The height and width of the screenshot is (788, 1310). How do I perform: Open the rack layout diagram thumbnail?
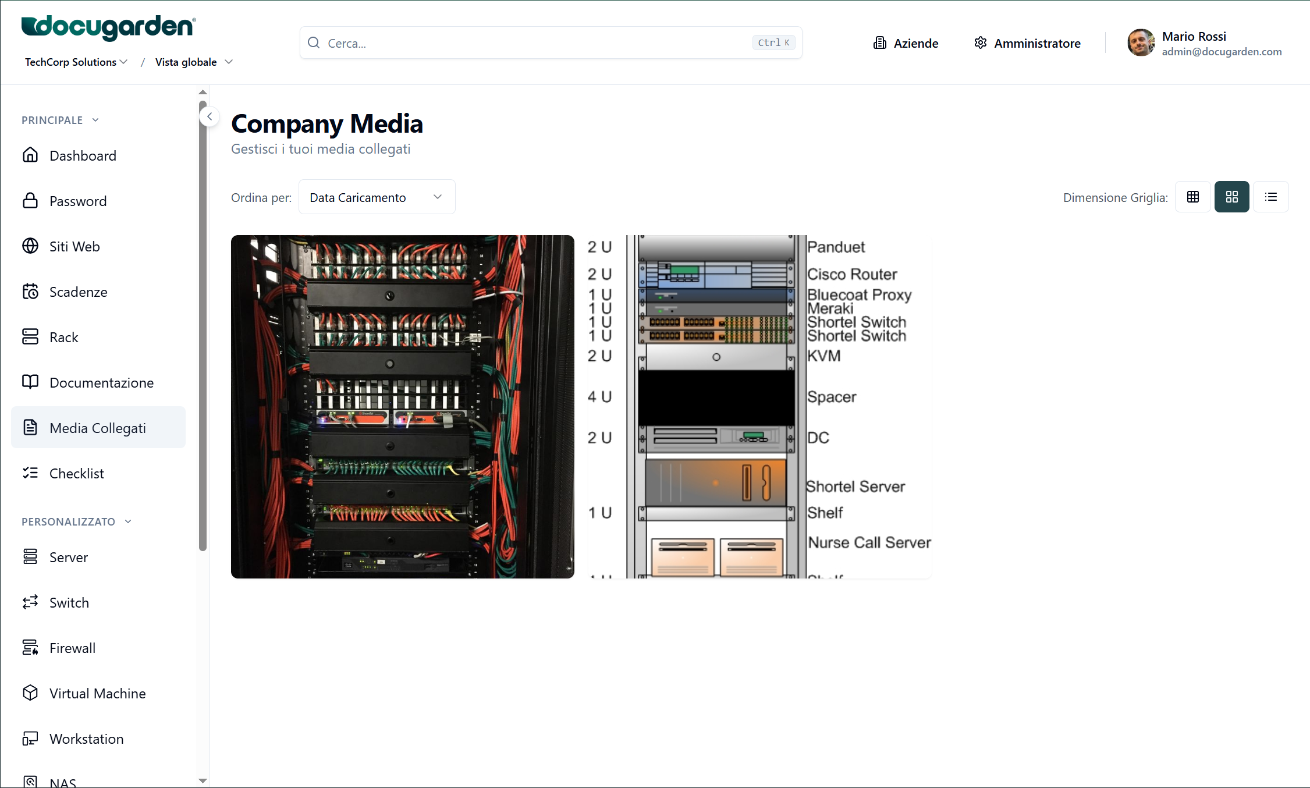tap(760, 407)
